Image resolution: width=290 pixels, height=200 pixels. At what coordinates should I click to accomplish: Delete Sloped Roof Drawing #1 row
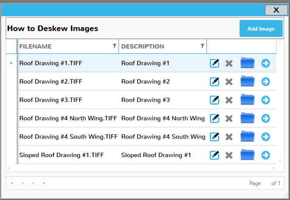[228, 155]
